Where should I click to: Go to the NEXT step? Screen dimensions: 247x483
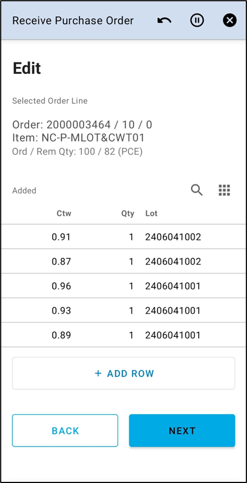182,430
